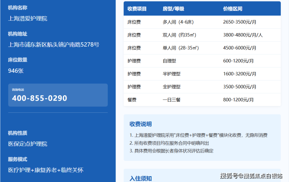Click the 床位数量 label
The width and height of the screenshot is (289, 182).
pyautogui.click(x=18, y=60)
